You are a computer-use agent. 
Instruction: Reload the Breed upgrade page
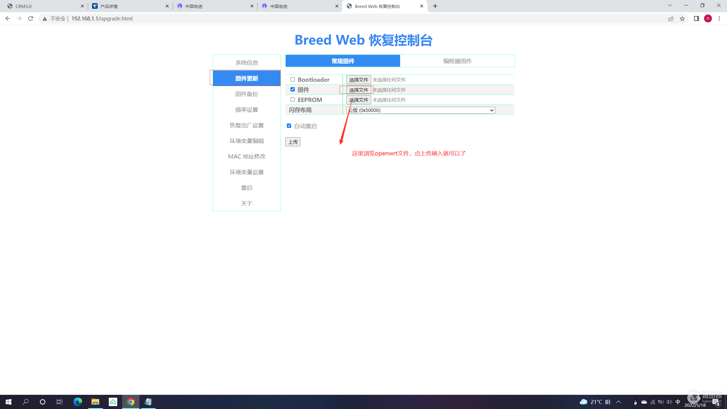tap(31, 18)
